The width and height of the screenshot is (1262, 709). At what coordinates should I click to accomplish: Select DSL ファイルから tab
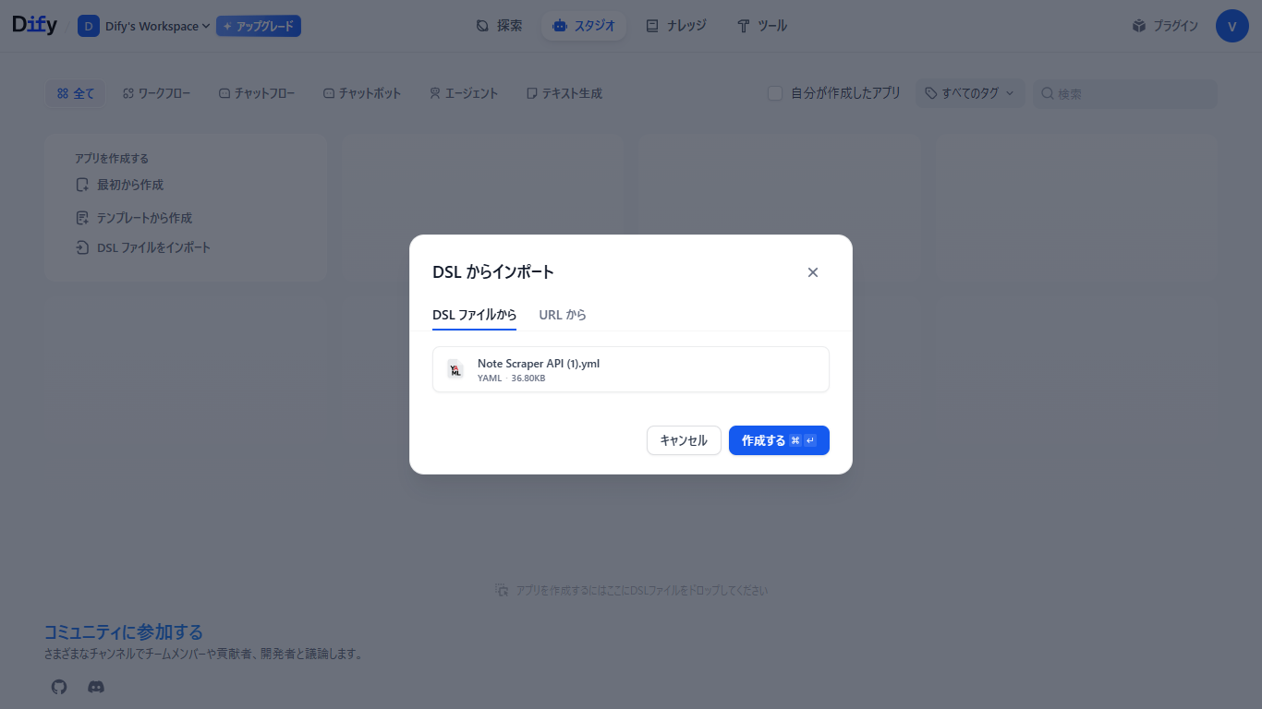tap(475, 315)
